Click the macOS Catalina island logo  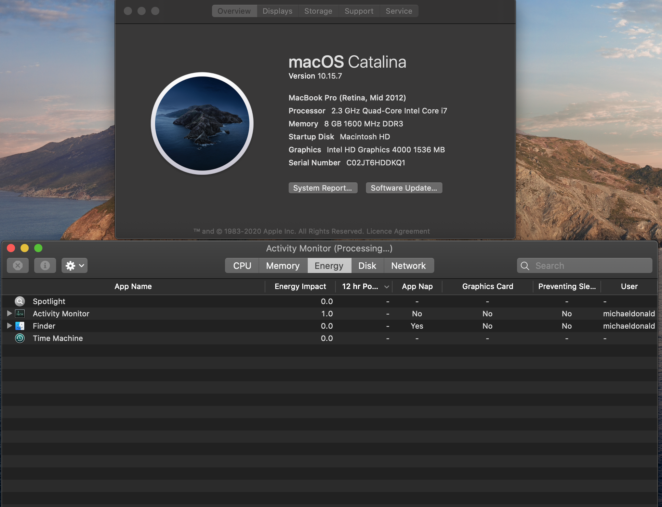coord(202,123)
